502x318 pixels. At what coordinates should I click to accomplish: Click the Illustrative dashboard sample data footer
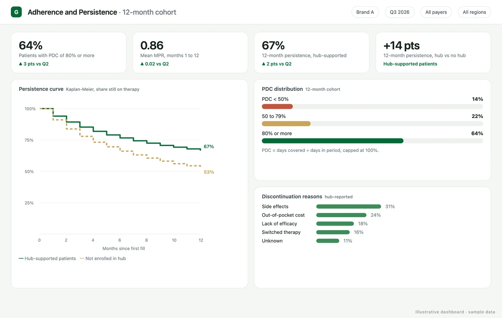tap(455, 312)
